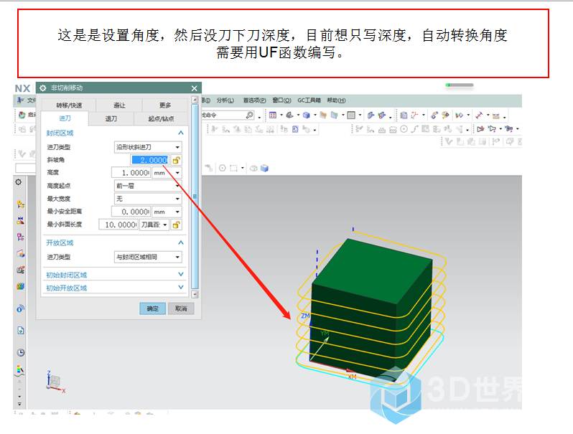Toggle the lock next to 最小斜面长度
Viewport: 573px width, 434px height.
tap(176, 225)
